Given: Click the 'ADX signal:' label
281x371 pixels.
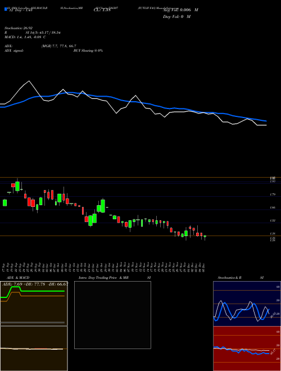Looking at the screenshot, I should click(x=14, y=51).
